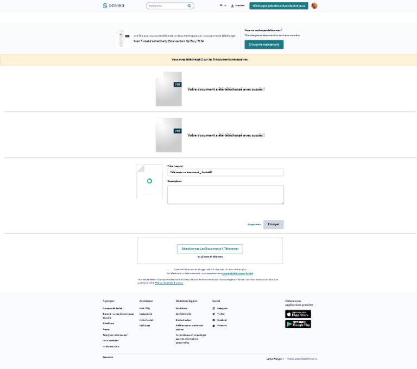Open the user profile avatar

click(x=314, y=5)
